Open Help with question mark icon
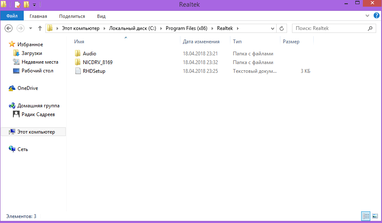Viewport: 382px width, 223px height. 377,16
